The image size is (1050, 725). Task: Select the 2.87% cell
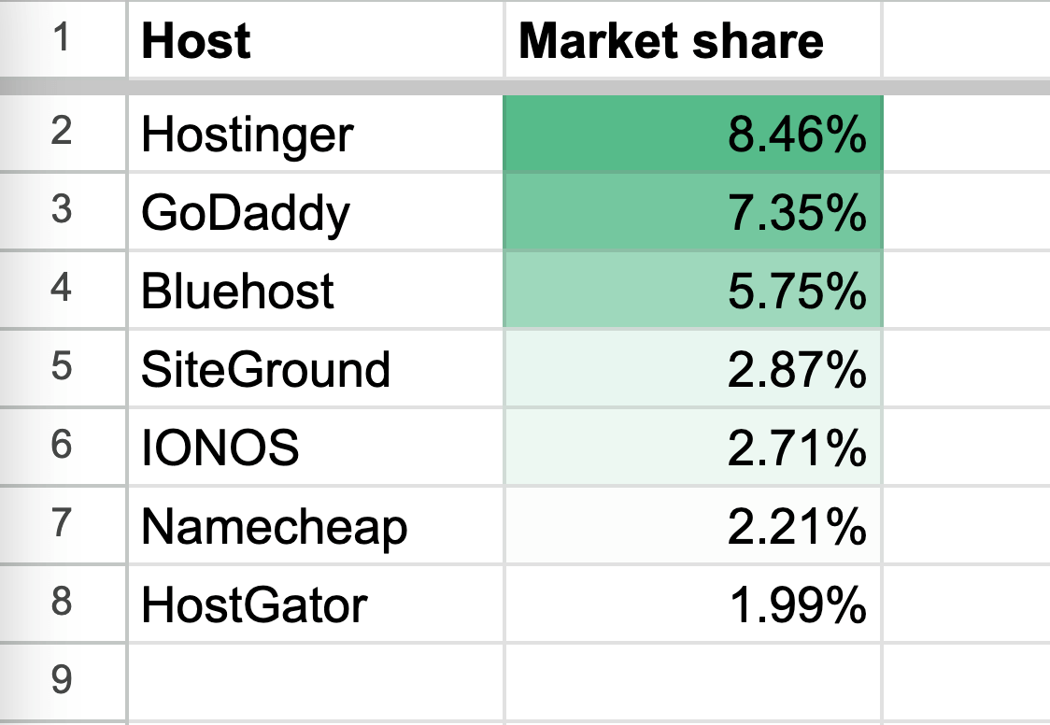click(691, 368)
